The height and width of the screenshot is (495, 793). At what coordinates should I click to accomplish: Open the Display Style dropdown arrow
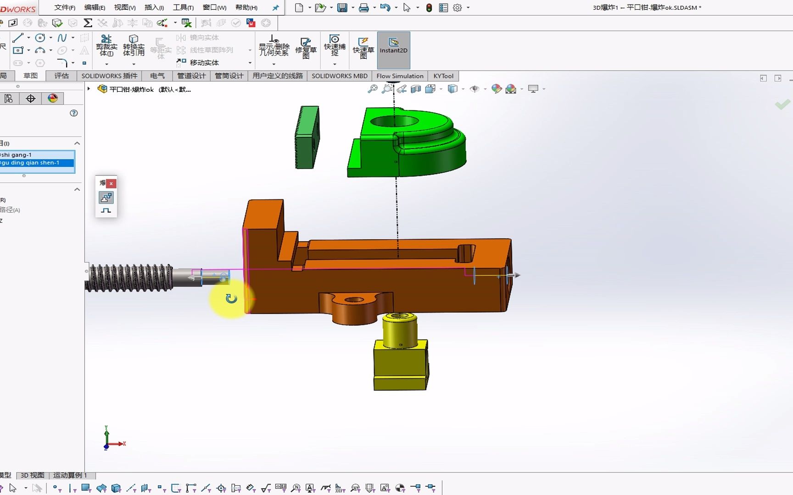(x=463, y=89)
